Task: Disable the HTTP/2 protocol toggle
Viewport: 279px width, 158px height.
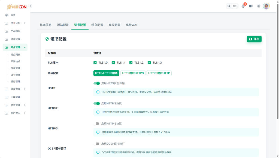Action: 97,103
